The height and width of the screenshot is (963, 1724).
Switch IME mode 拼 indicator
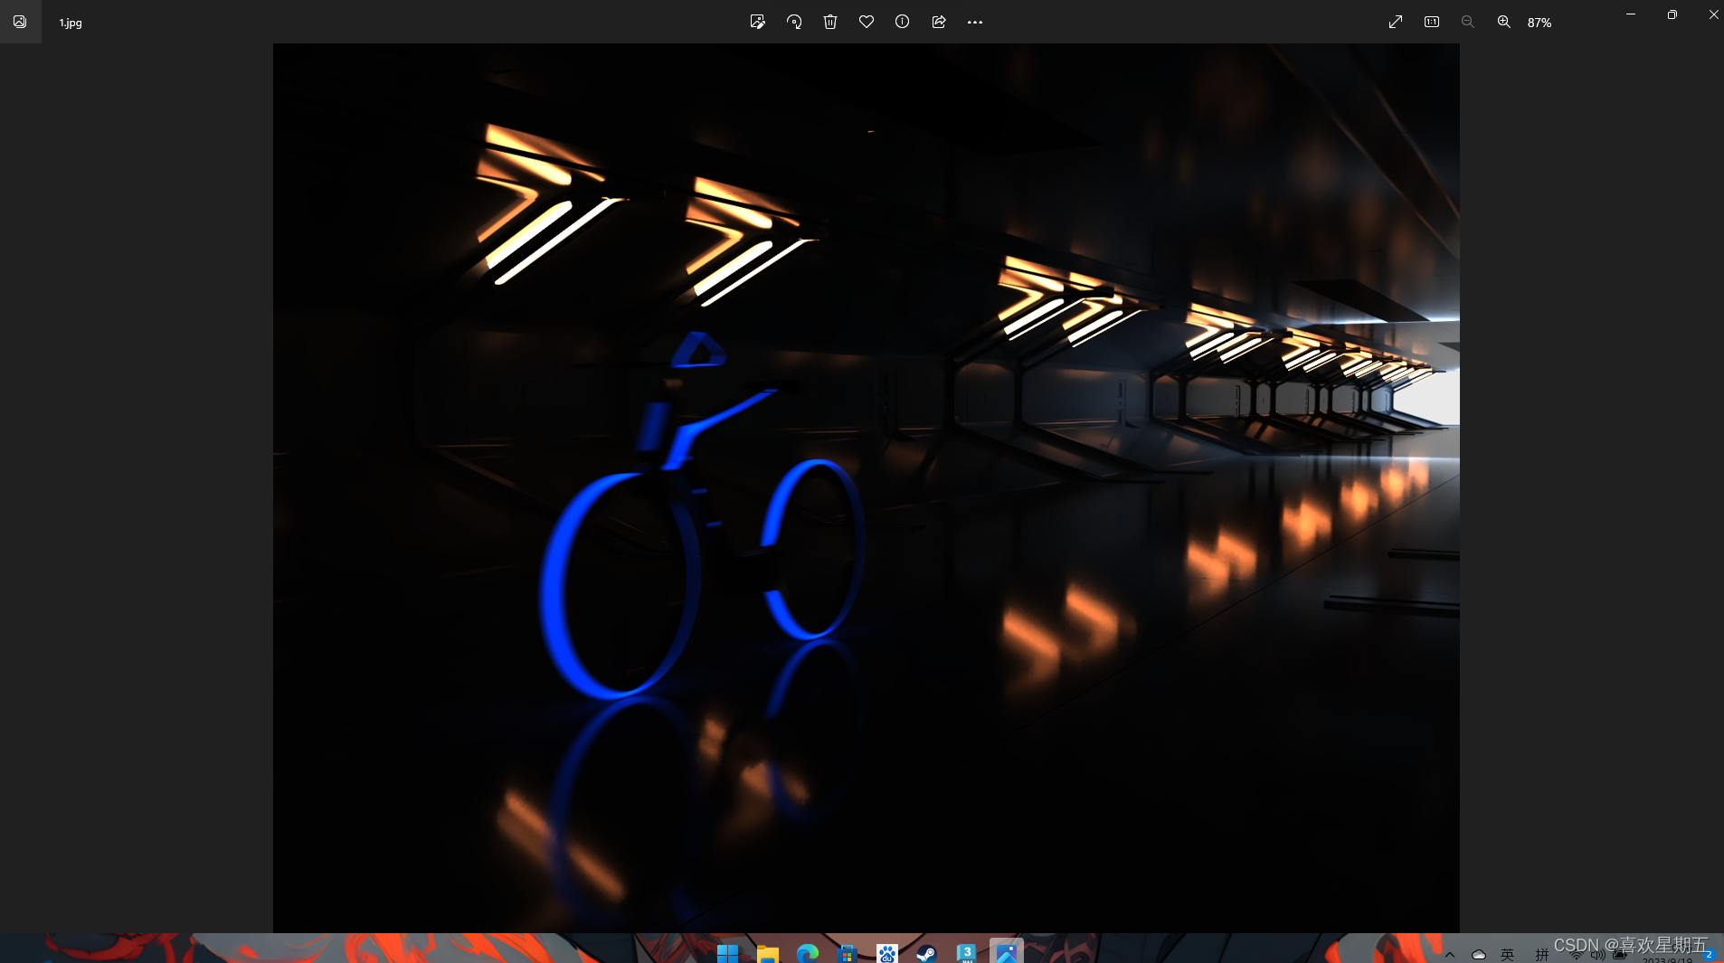point(1542,955)
